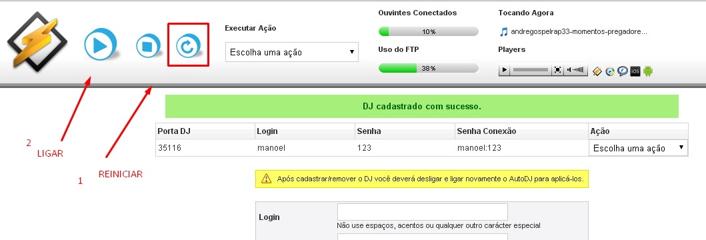Click the field below the Login input
Image resolution: width=706 pixels, height=240 pixels.
423,237
